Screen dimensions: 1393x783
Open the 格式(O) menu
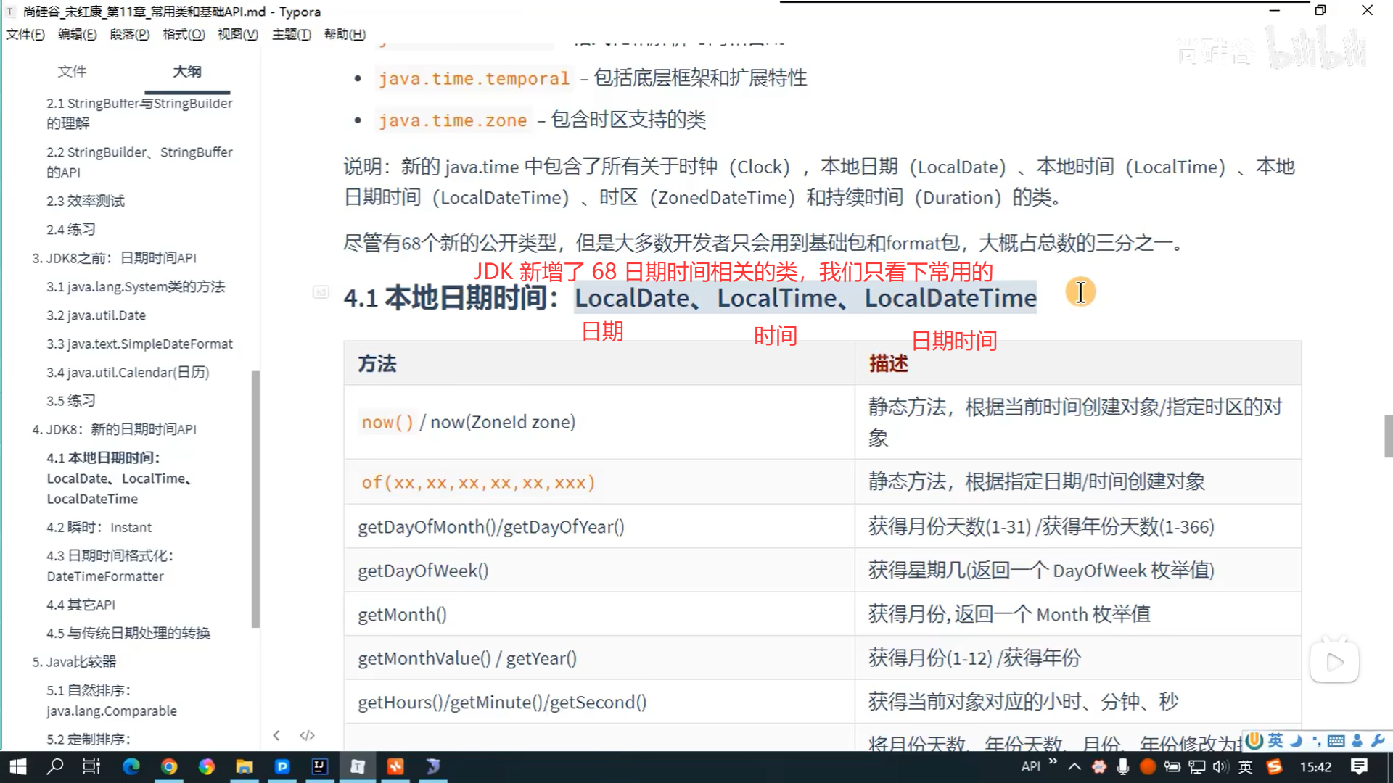184,34
